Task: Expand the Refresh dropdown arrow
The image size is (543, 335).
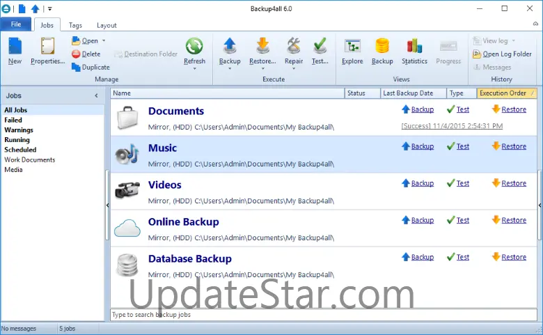Action: point(194,68)
